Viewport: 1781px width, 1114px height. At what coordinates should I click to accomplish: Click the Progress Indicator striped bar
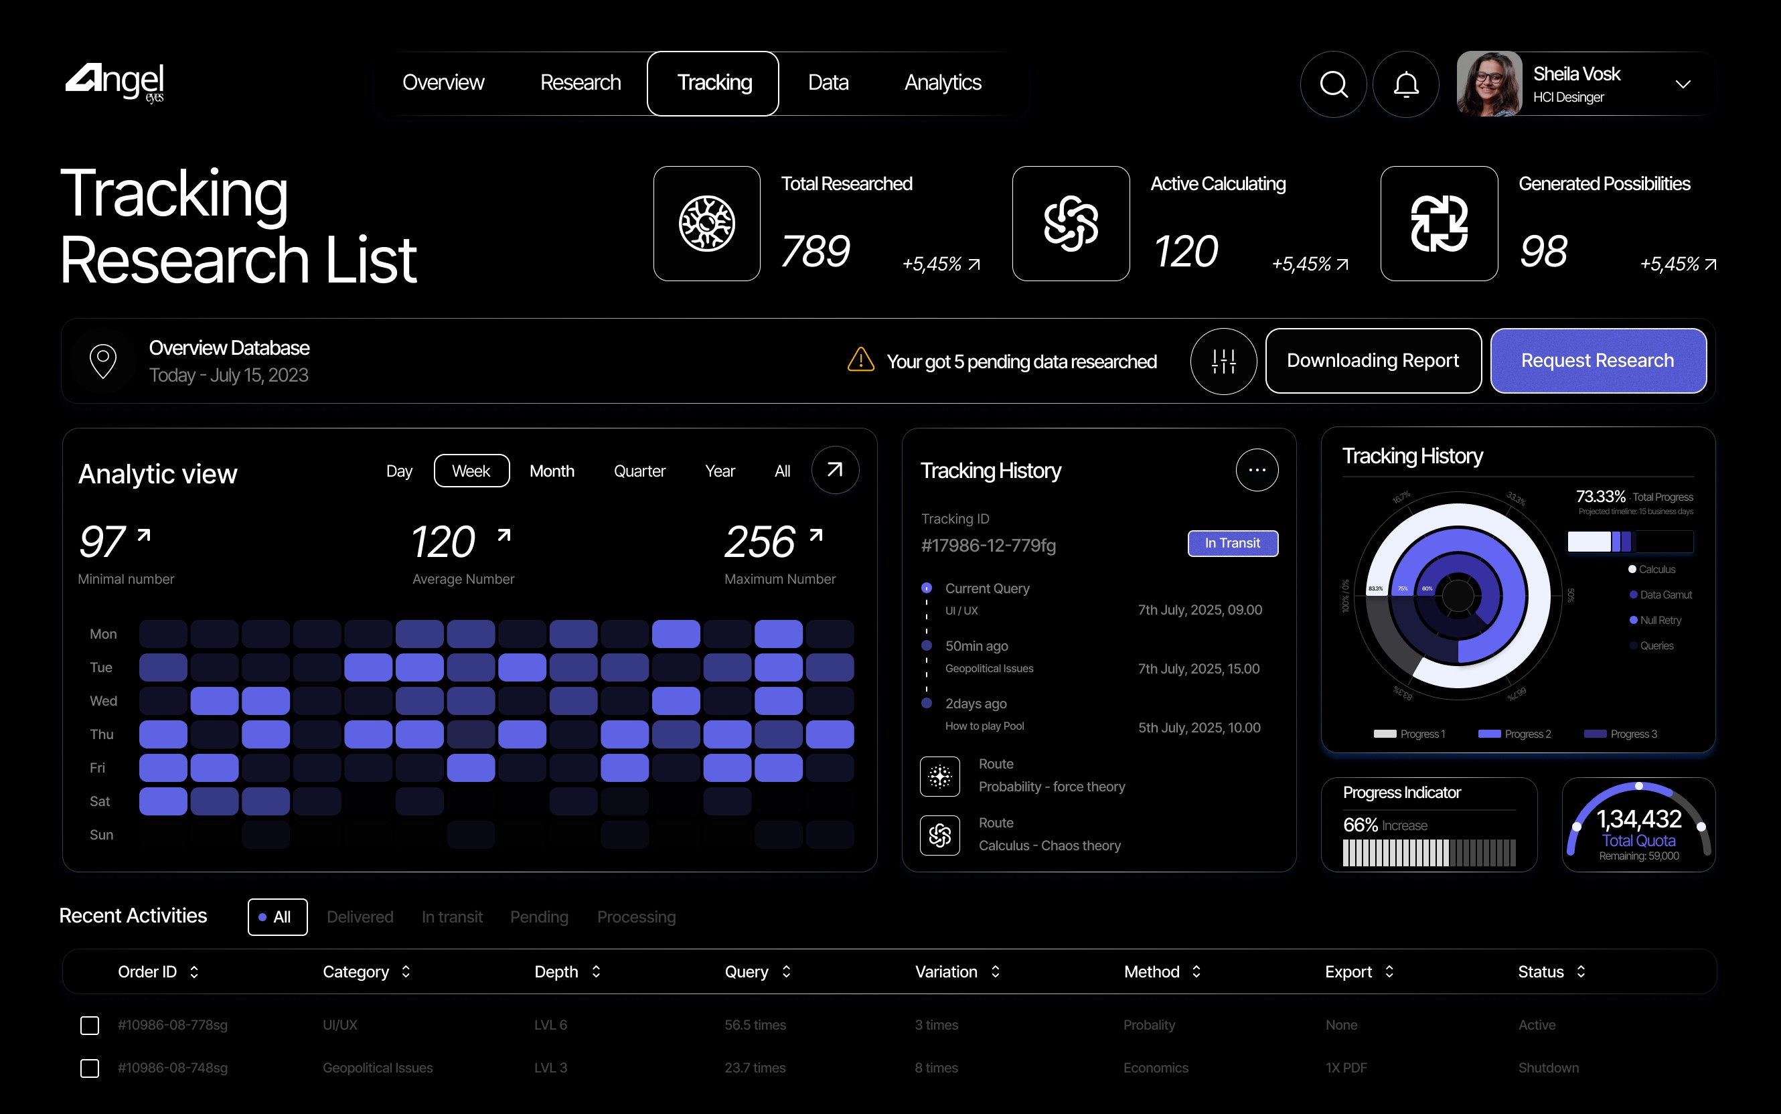(1428, 852)
